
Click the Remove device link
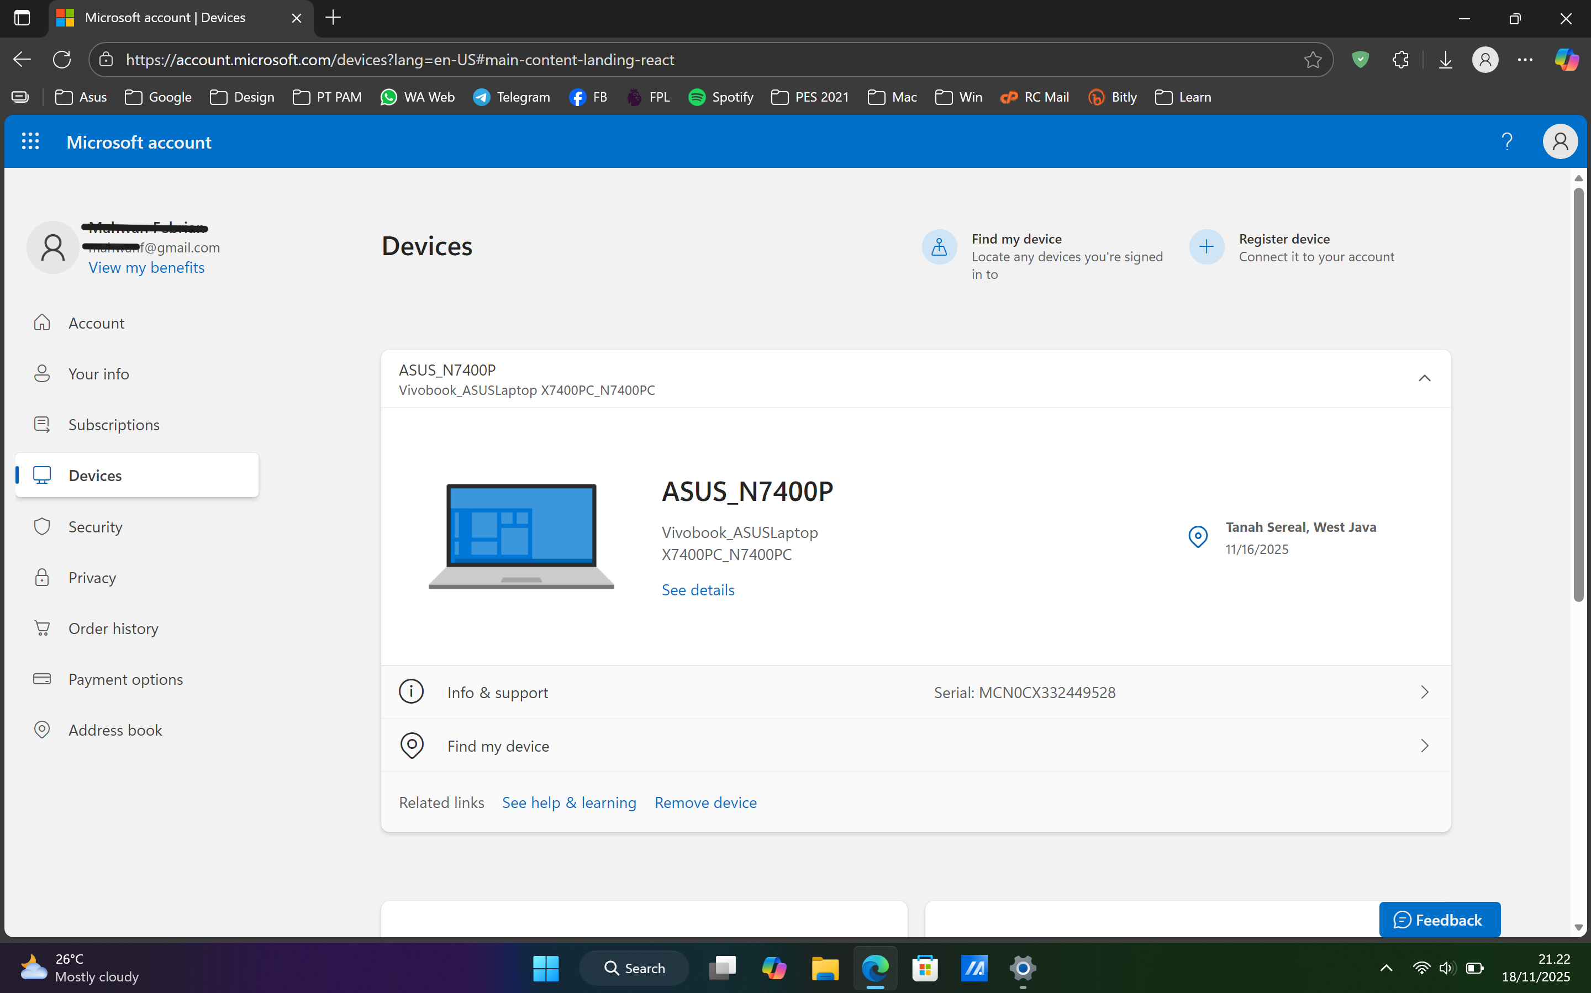[705, 802]
